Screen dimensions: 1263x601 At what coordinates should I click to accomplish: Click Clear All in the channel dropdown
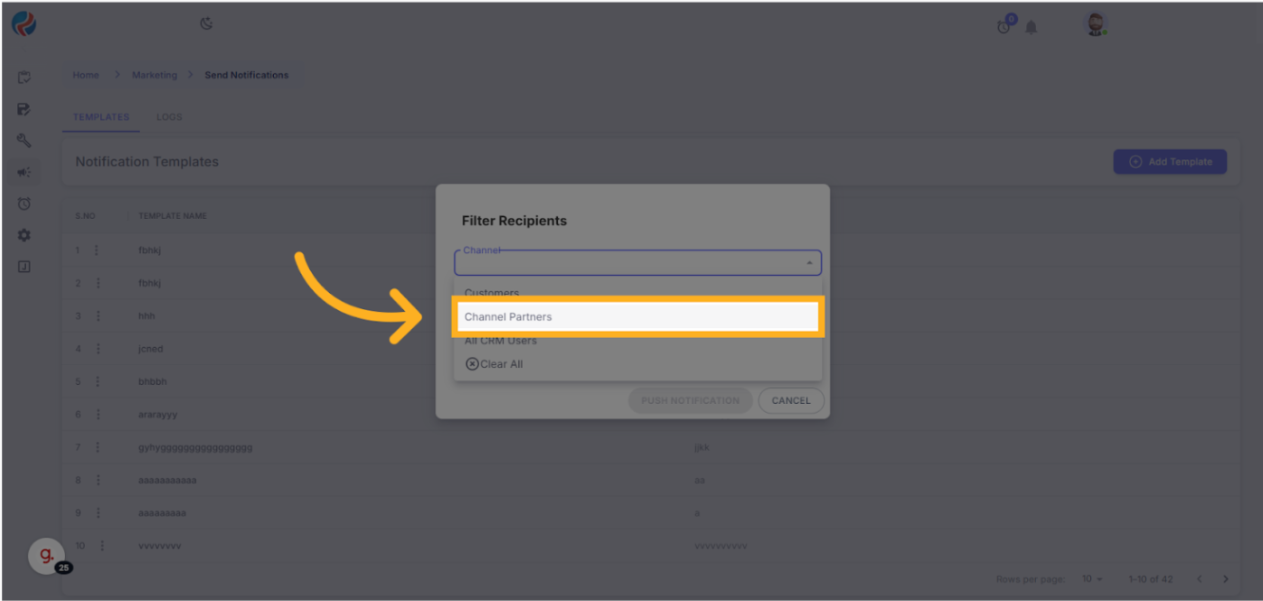pyautogui.click(x=494, y=364)
